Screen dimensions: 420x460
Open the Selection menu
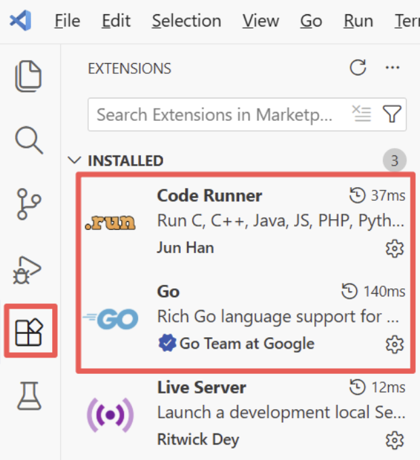(x=186, y=21)
